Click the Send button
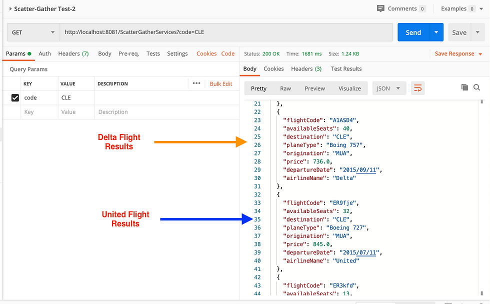This screenshot has width=490, height=304. 413,32
